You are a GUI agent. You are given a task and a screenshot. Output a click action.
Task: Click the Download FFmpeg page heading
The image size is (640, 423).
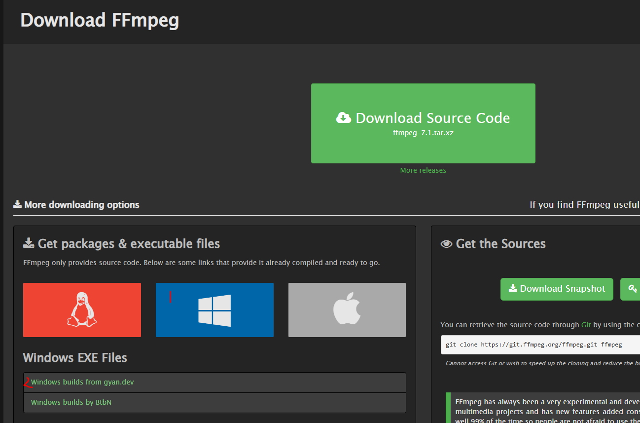100,20
